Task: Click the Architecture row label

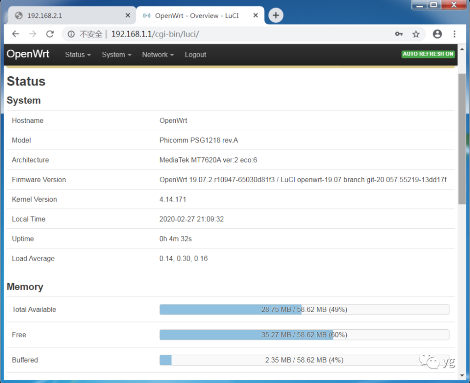Action: pos(30,160)
